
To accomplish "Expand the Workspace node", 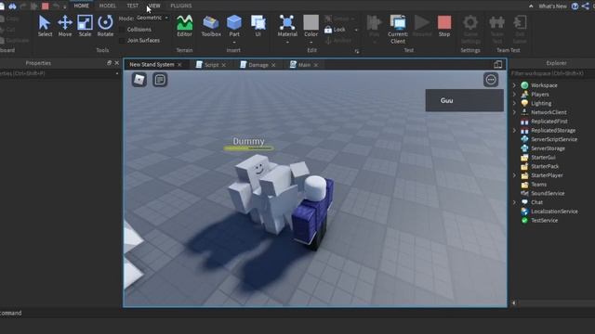I will click(514, 85).
